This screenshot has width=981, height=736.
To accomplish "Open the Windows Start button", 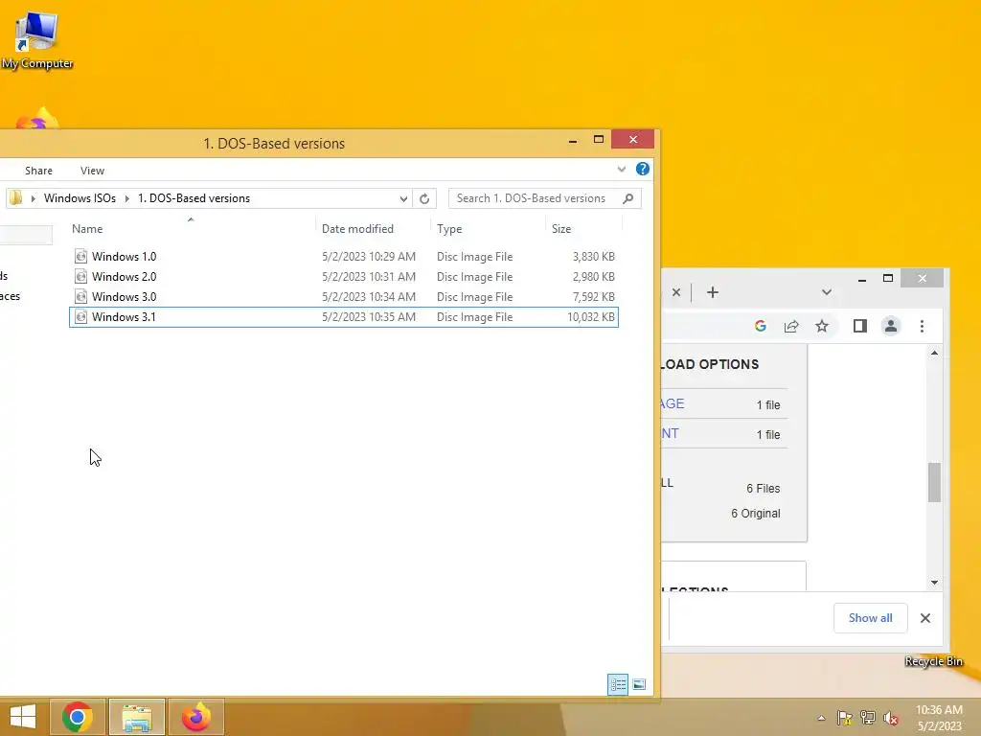I will click(23, 717).
